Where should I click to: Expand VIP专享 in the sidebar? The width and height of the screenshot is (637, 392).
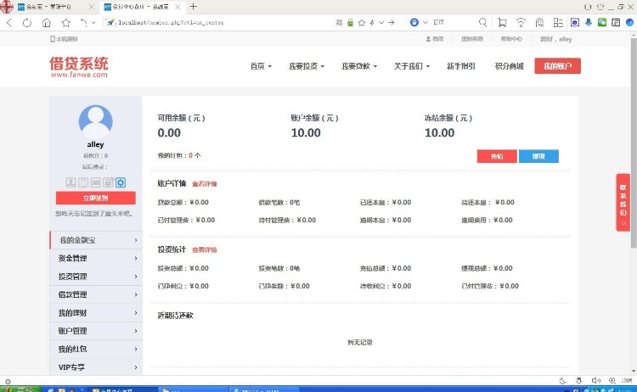click(x=96, y=367)
